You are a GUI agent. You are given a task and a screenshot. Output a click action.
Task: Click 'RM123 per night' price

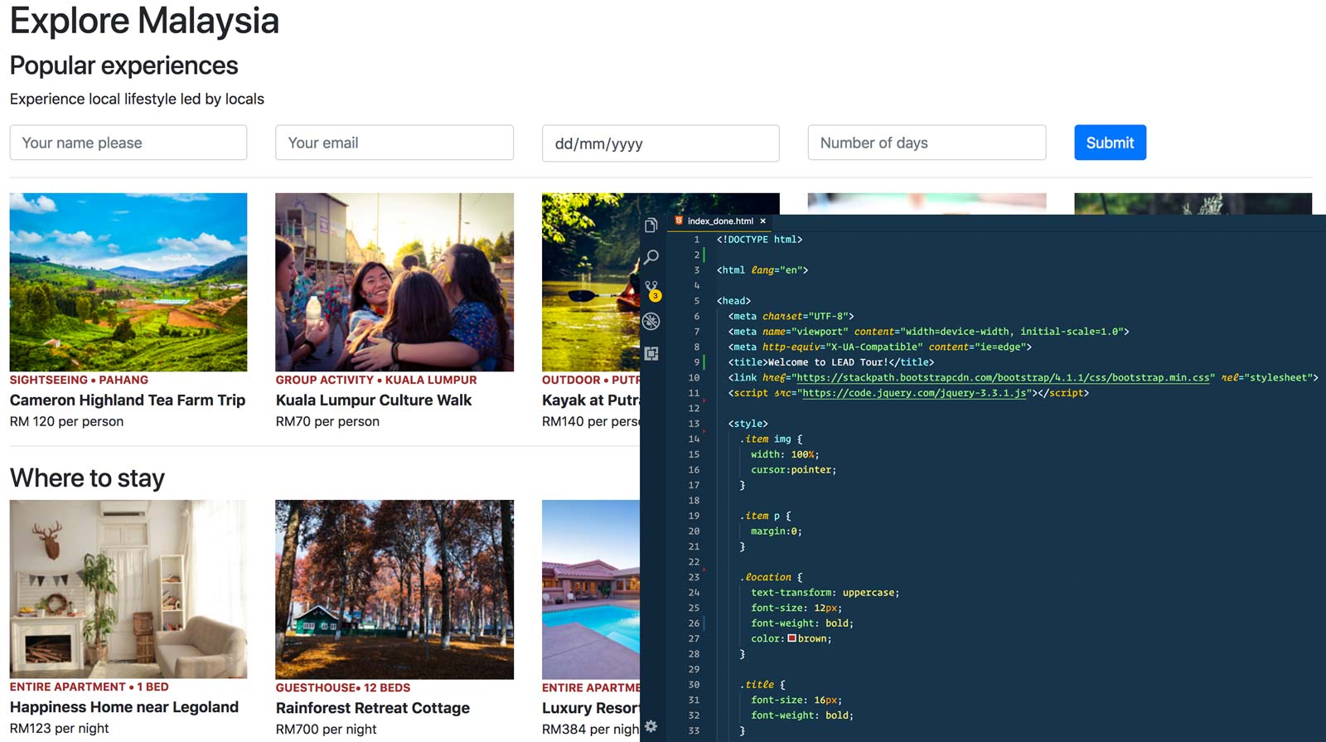[x=60, y=728]
